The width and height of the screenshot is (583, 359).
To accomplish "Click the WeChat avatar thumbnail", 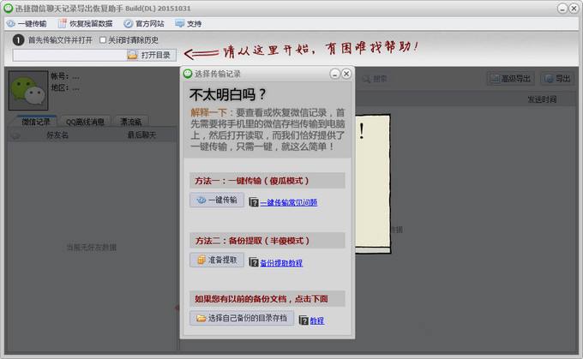I will 28,90.
